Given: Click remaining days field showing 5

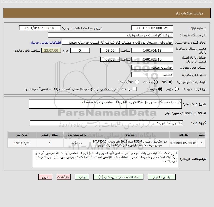Looking at the screenshot, I should [x=80, y=50].
